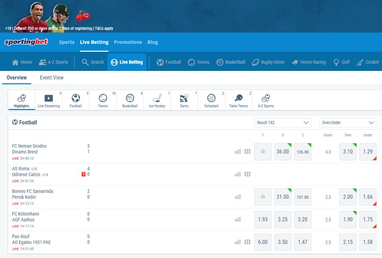Screen dimensions: 382x258
Task: Open Basketball in navigation bar
Action: click(x=231, y=62)
